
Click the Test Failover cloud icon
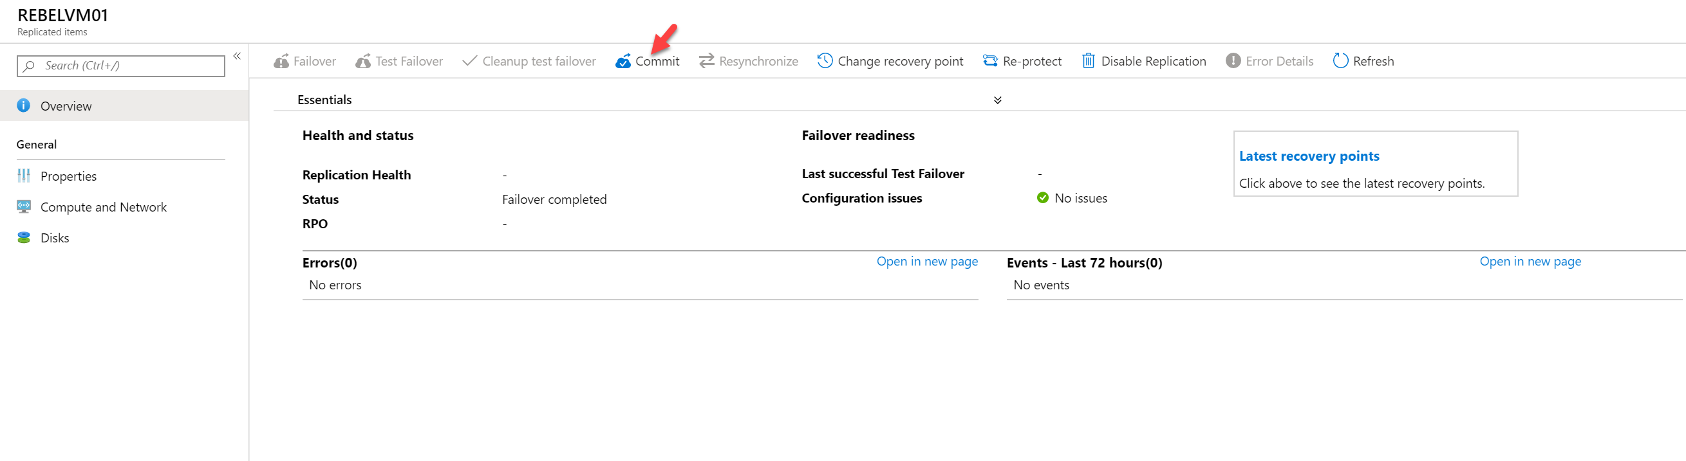click(363, 61)
